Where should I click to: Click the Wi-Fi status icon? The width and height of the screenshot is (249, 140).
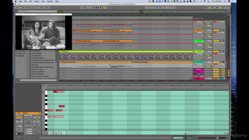[x=205, y=1]
